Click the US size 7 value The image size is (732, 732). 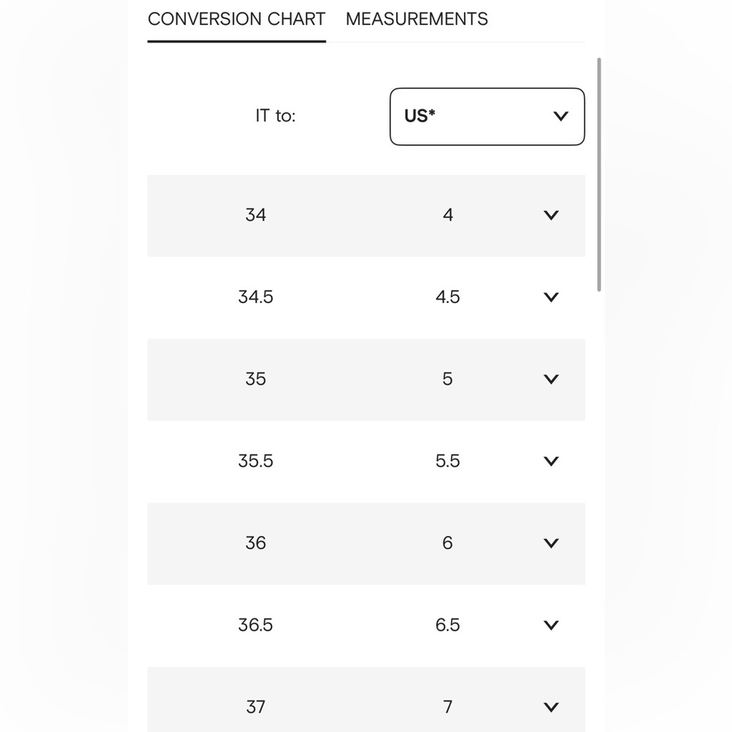tap(448, 707)
